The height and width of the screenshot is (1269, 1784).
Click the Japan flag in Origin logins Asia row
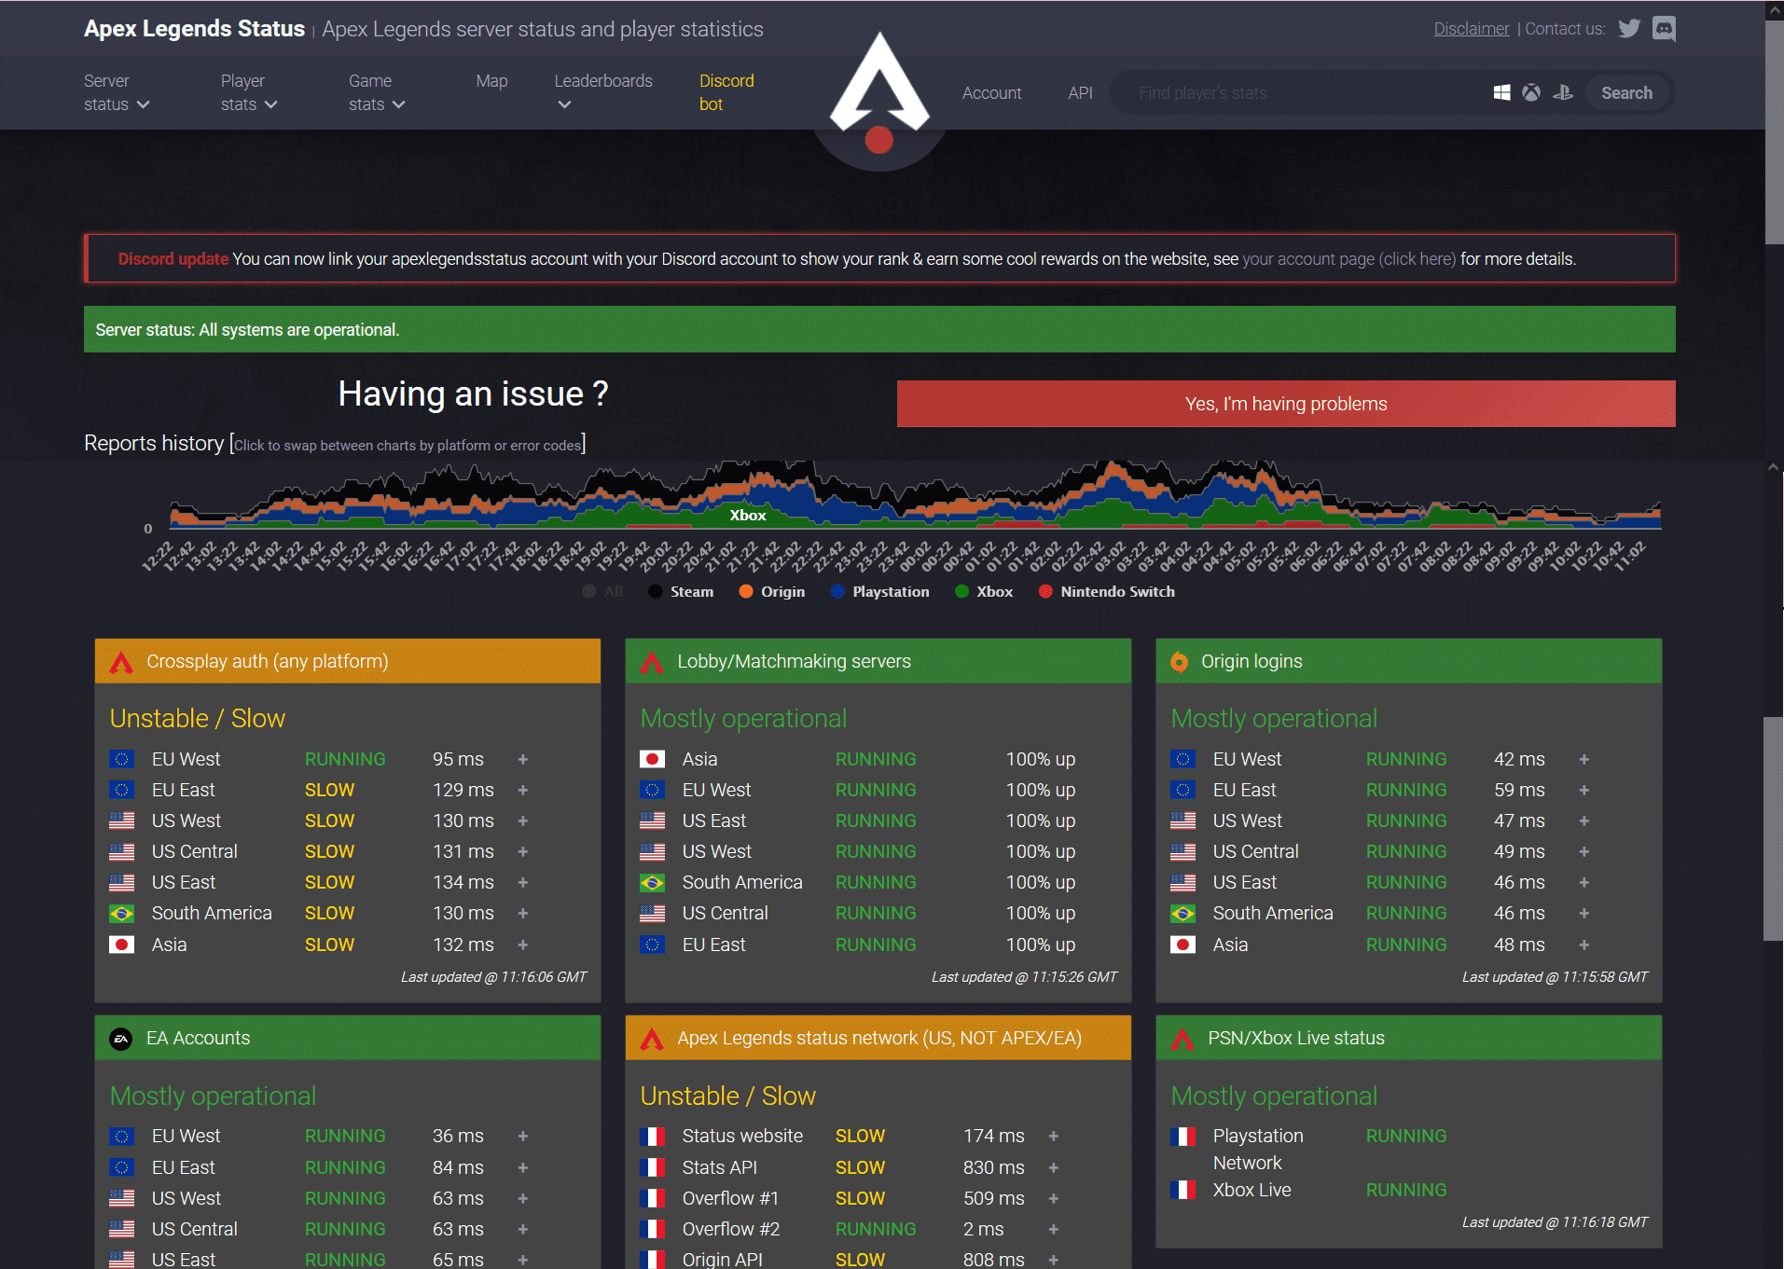click(x=1182, y=945)
